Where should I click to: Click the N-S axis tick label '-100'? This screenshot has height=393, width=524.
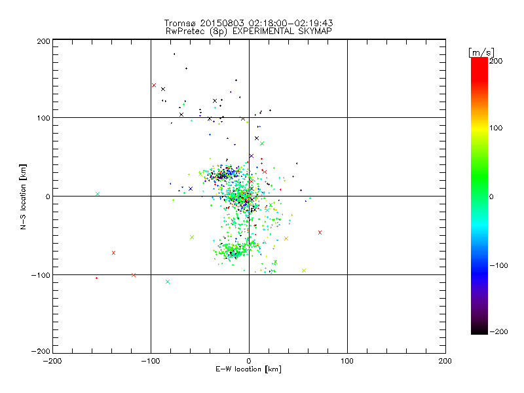(41, 275)
